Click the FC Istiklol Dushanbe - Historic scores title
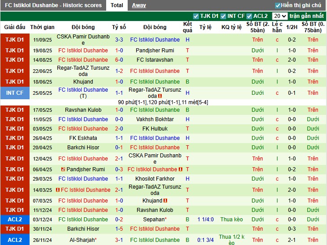The image size is (327, 245). tap(53, 5)
